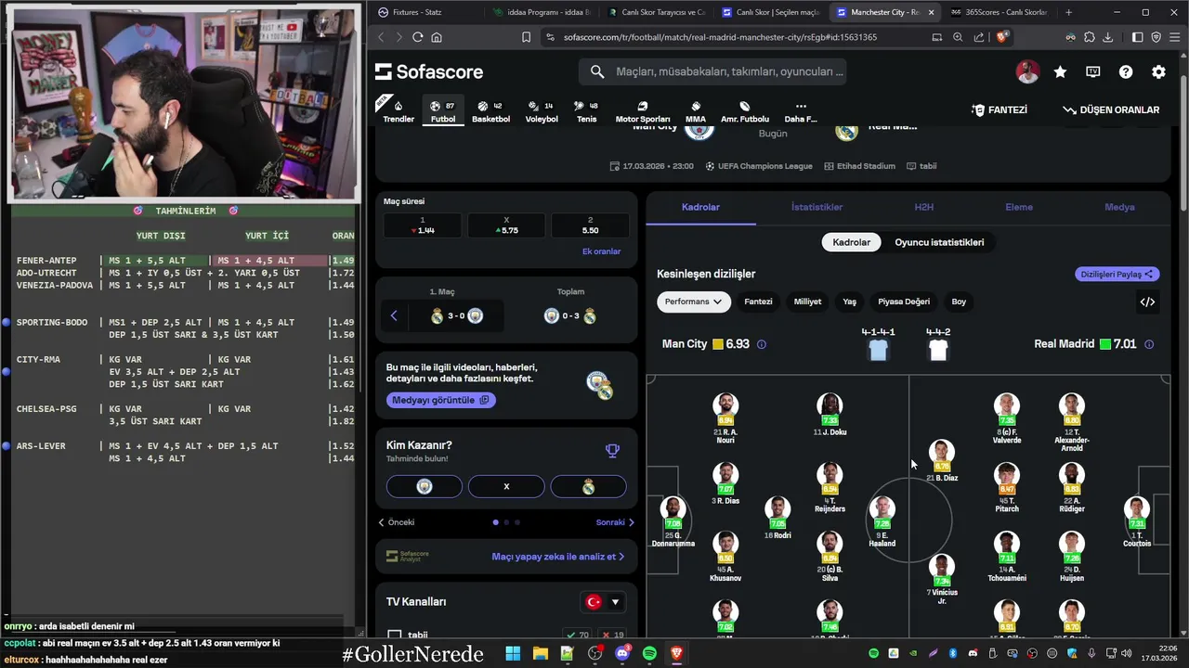Vote draw X in Kim Kazanır poll

pyautogui.click(x=506, y=486)
